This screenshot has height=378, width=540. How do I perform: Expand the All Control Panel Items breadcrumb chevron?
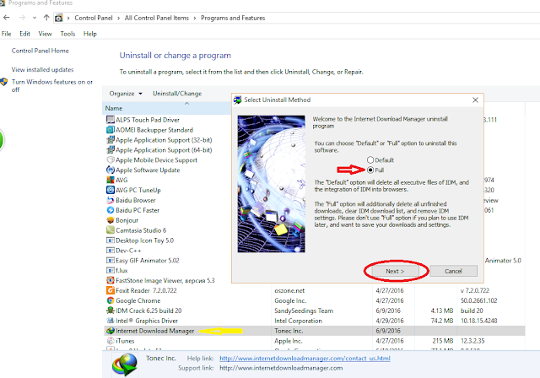coord(195,18)
